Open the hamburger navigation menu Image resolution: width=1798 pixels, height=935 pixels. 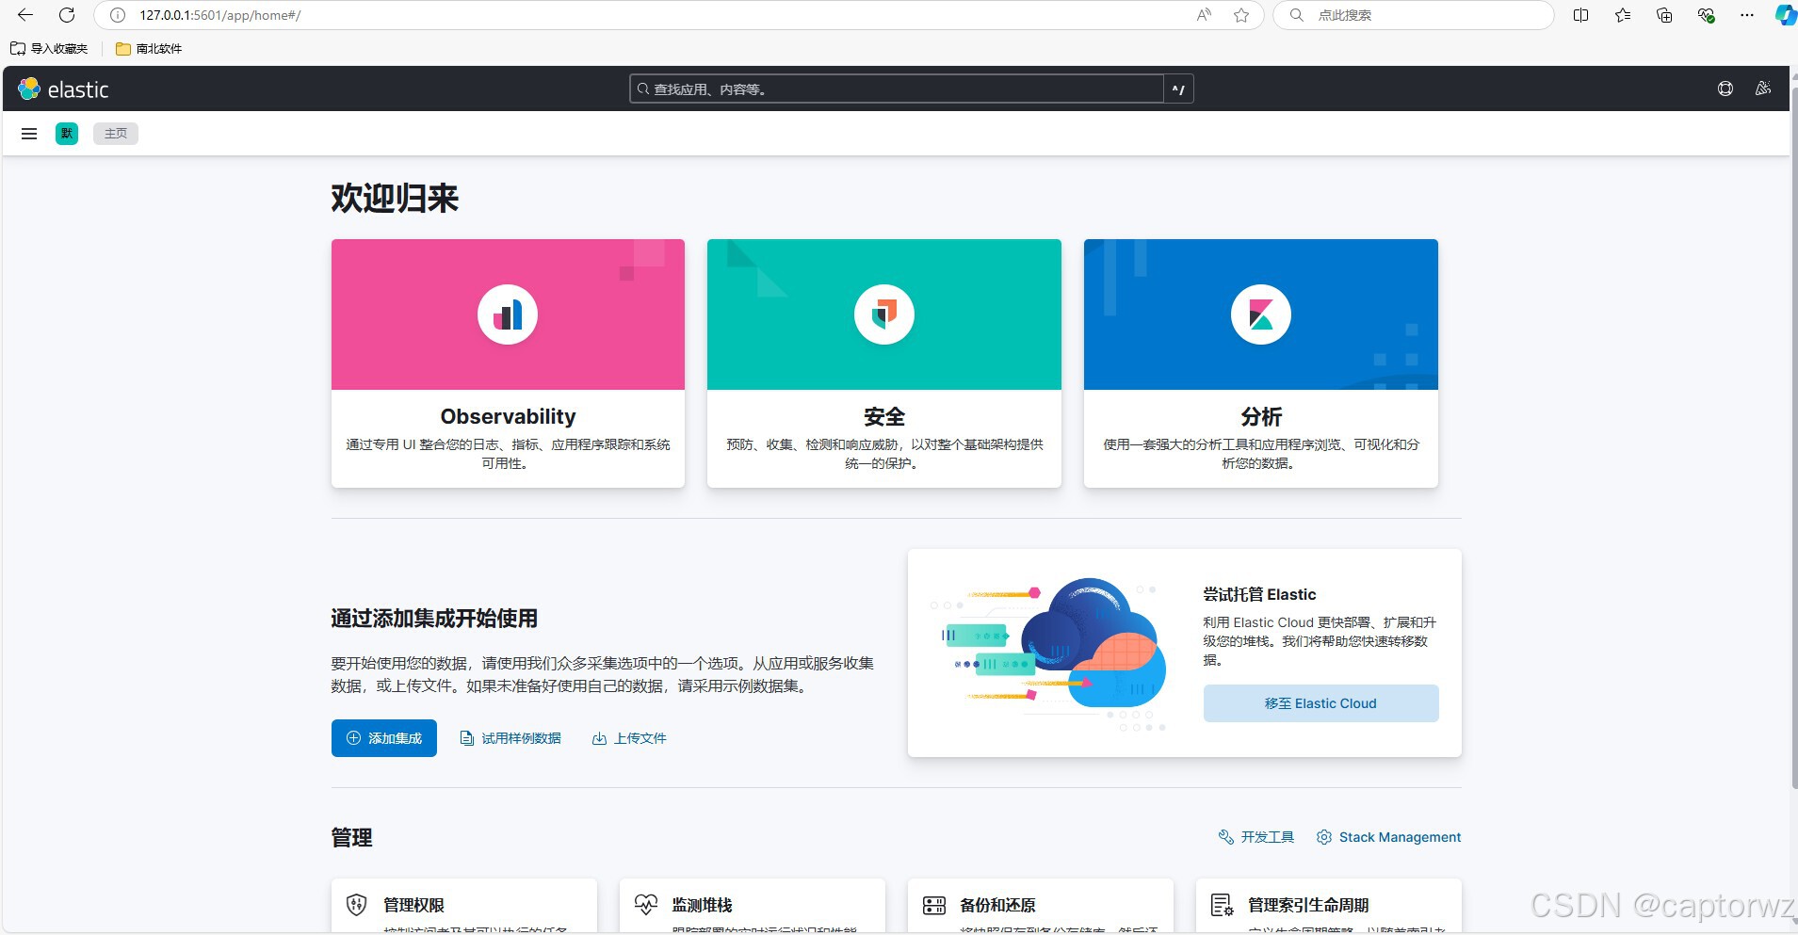click(x=29, y=134)
